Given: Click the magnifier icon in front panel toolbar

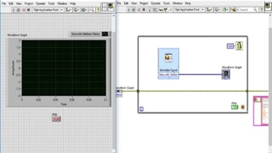Looking at the screenshot, I should pyautogui.click(x=92, y=10).
